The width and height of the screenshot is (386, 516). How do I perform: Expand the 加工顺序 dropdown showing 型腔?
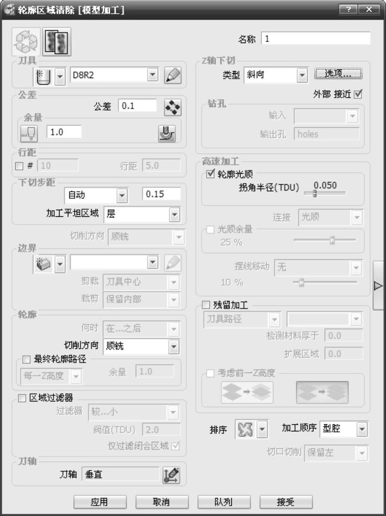point(344,429)
